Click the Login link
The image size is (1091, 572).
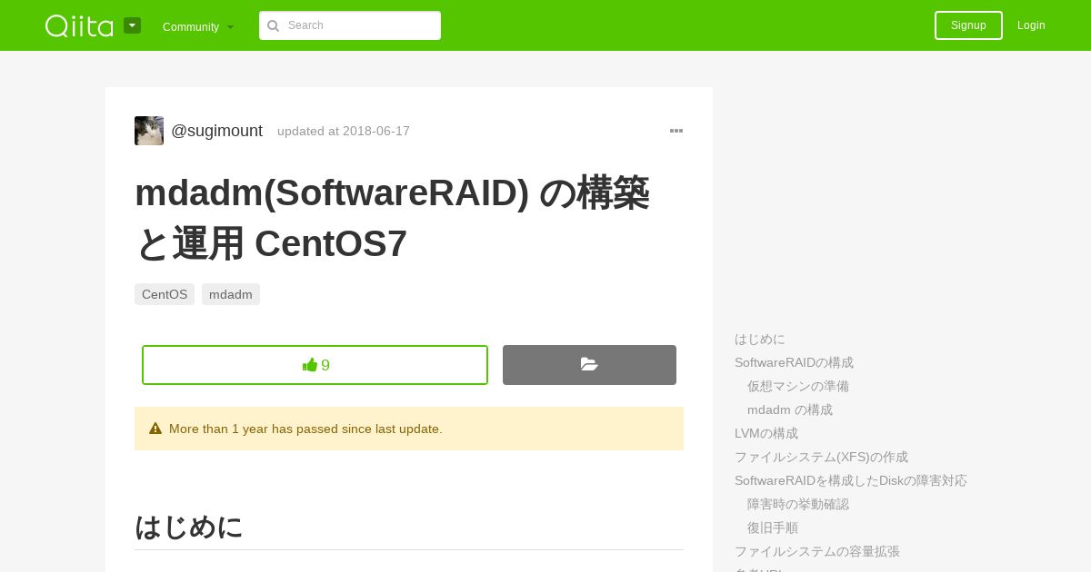click(x=1031, y=25)
